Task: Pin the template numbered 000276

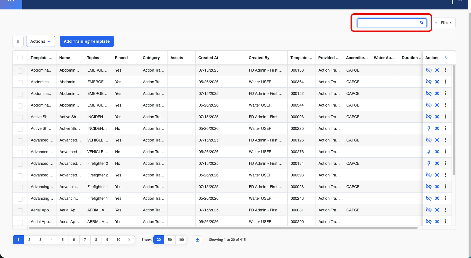Action: [429, 152]
